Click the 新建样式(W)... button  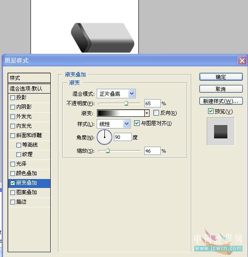click(x=221, y=101)
